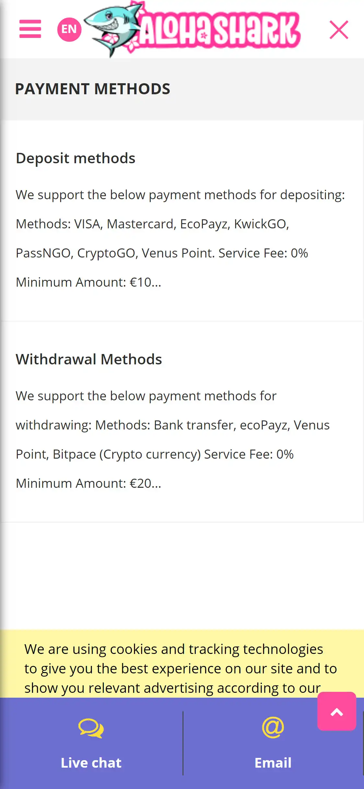Close the page with the pink X
Image resolution: width=364 pixels, height=789 pixels.
[339, 30]
